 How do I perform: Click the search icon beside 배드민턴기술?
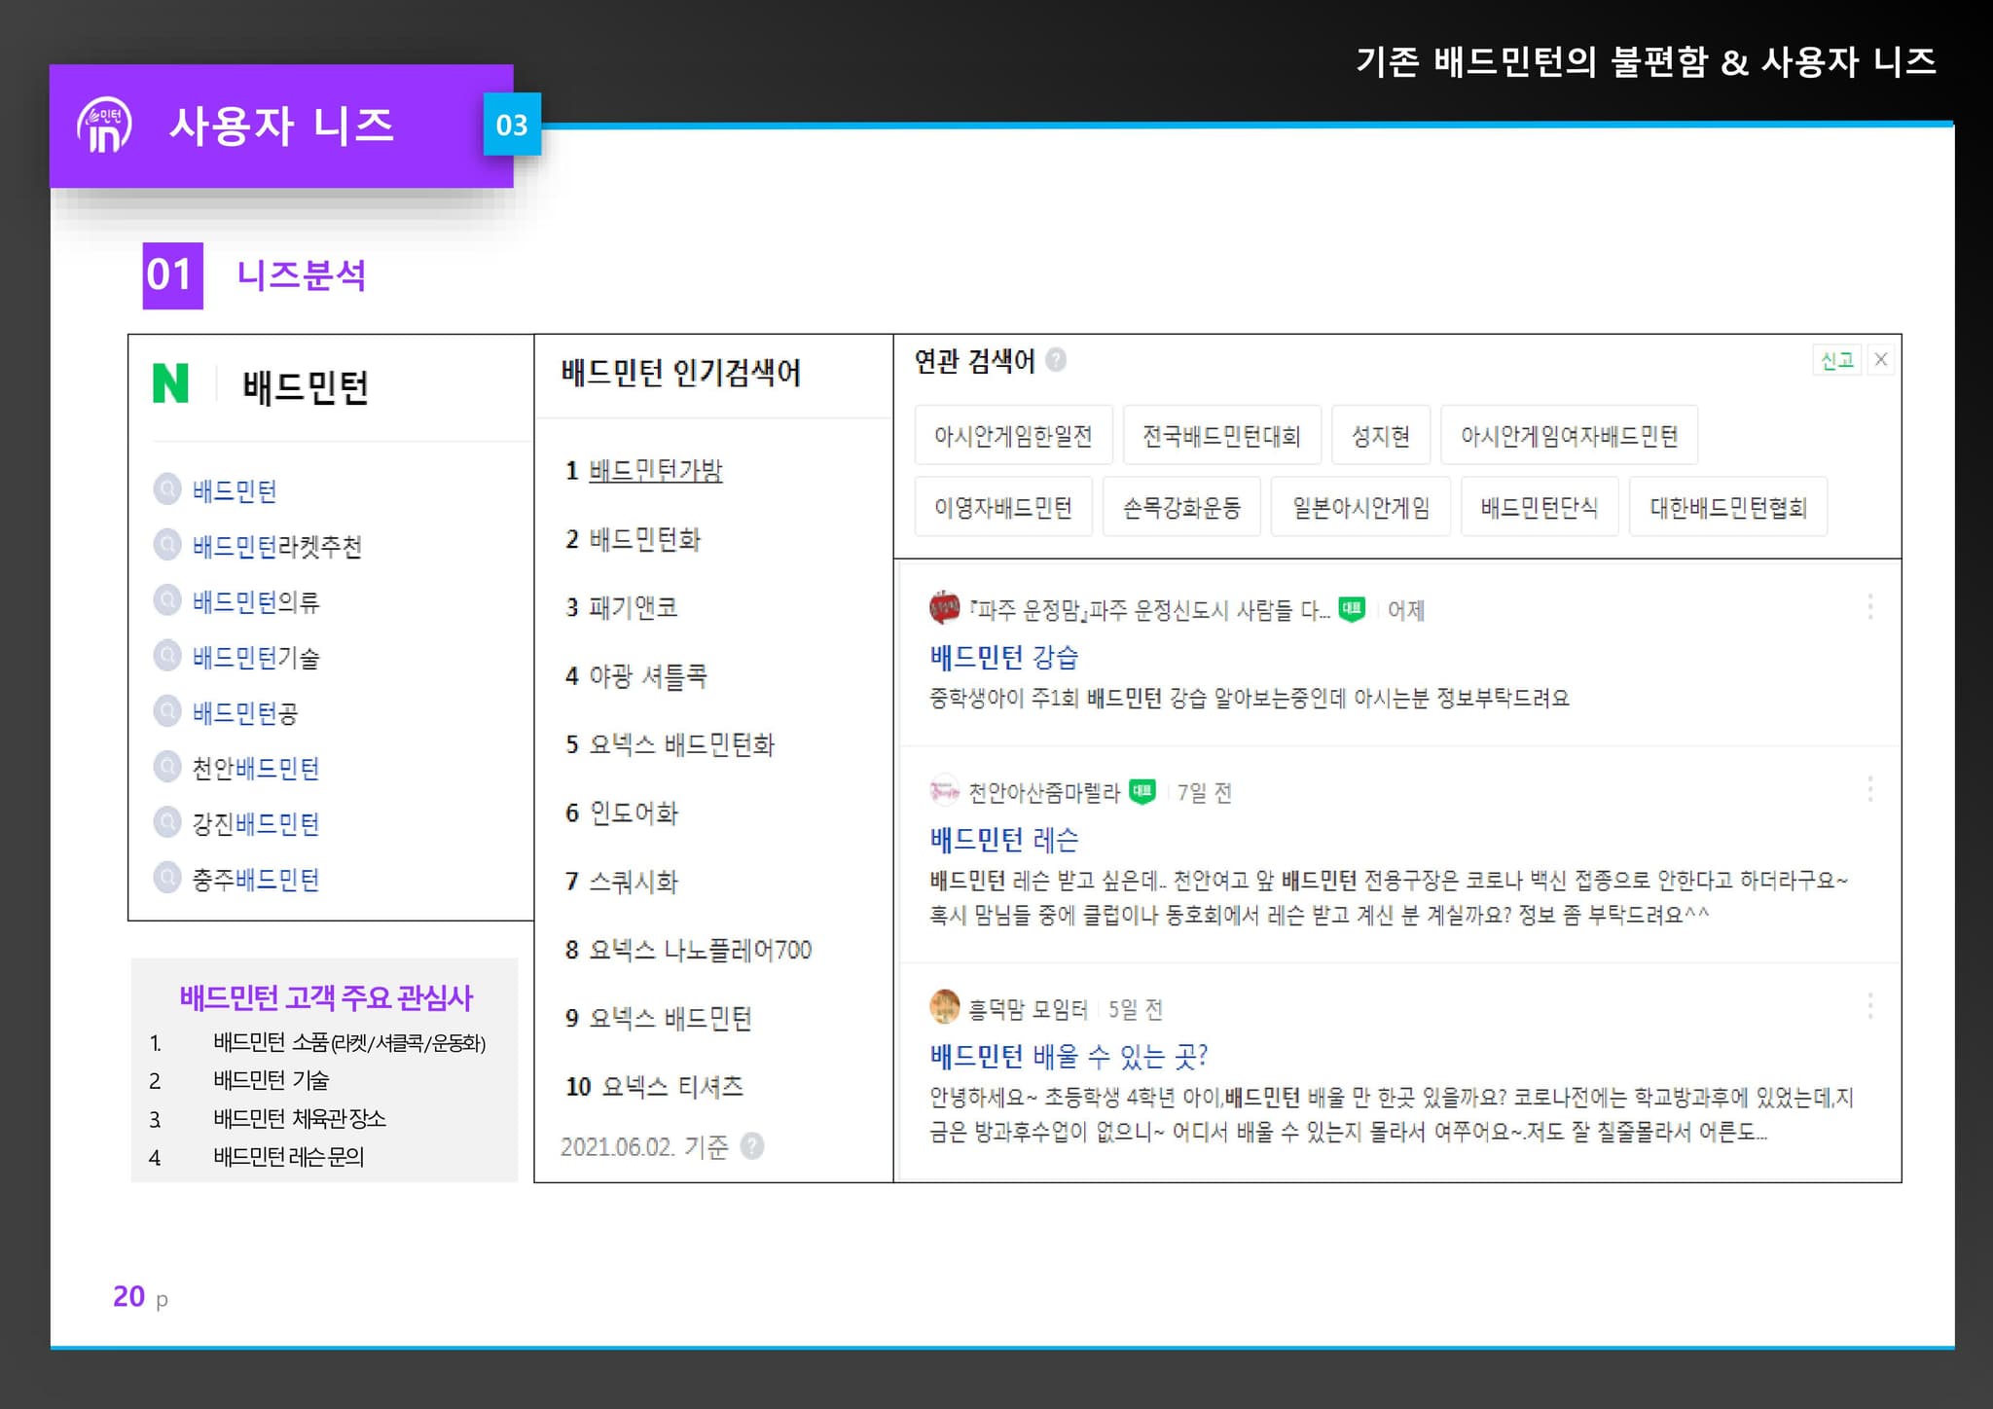pos(167,655)
